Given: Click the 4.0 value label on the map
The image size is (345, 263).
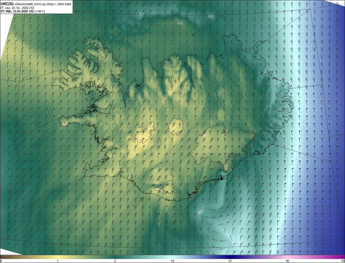Looking at the screenshot, I should [x=180, y=23].
